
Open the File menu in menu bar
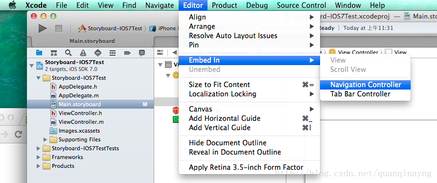click(x=61, y=5)
